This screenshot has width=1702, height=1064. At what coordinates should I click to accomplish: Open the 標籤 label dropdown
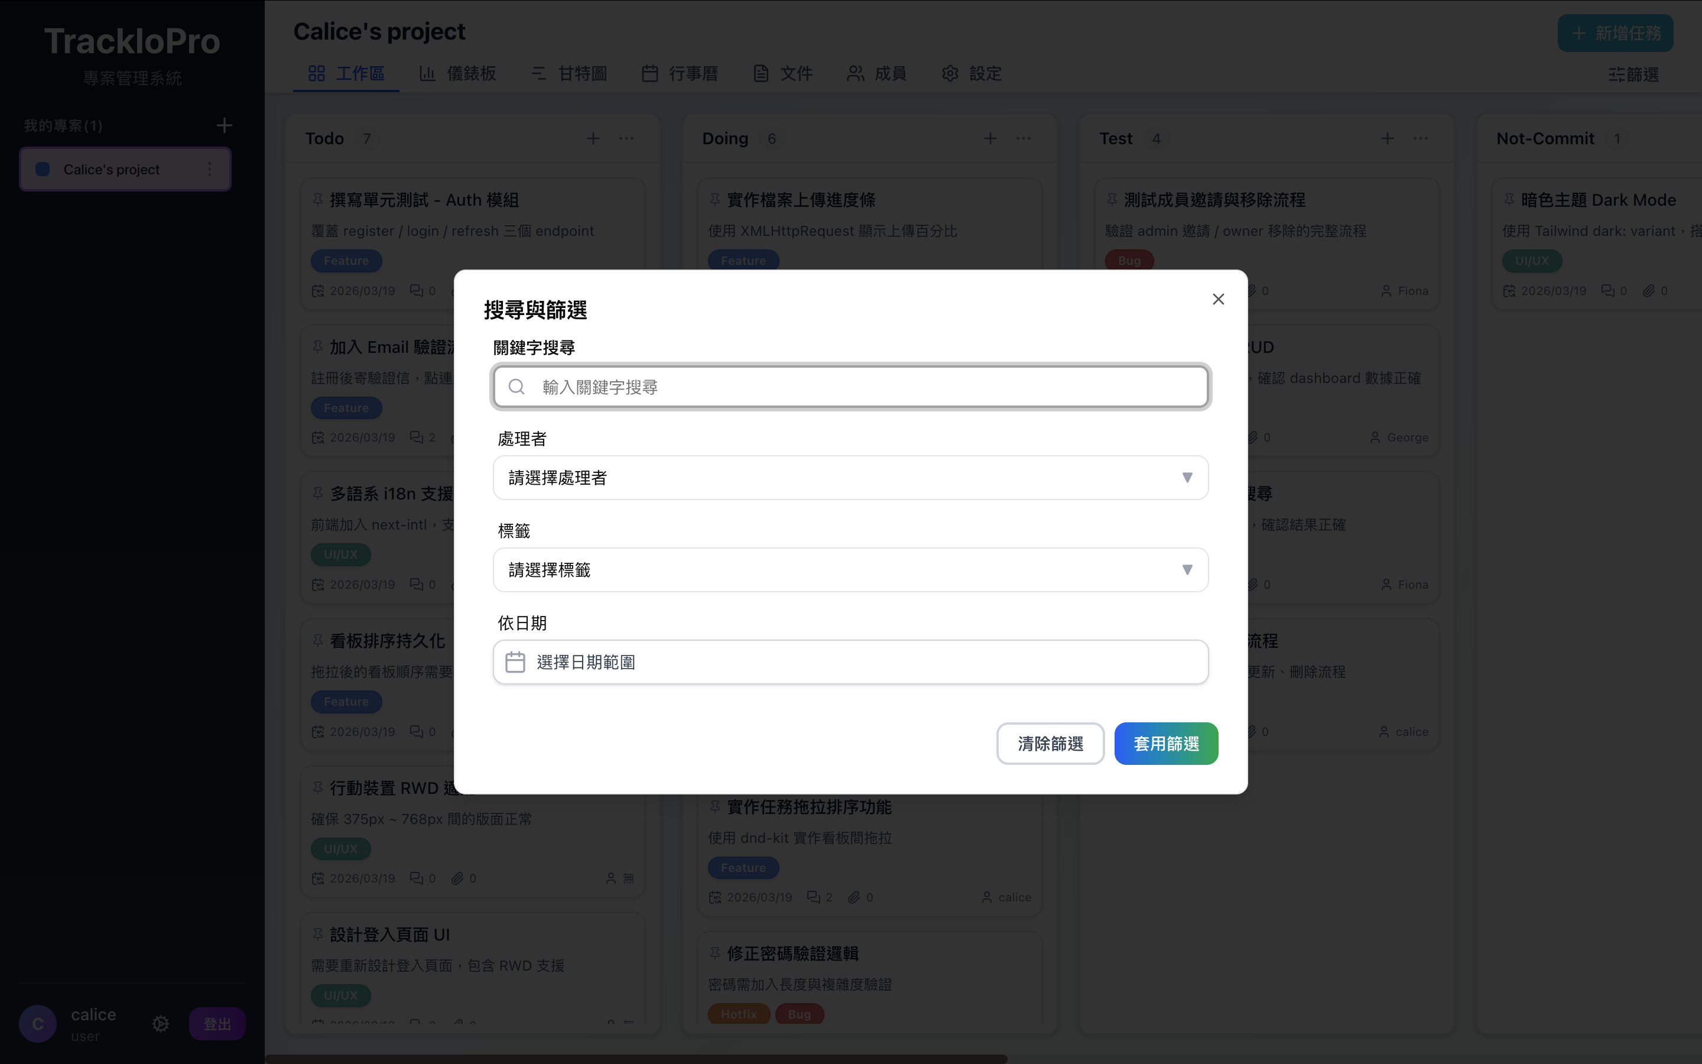[x=850, y=570]
